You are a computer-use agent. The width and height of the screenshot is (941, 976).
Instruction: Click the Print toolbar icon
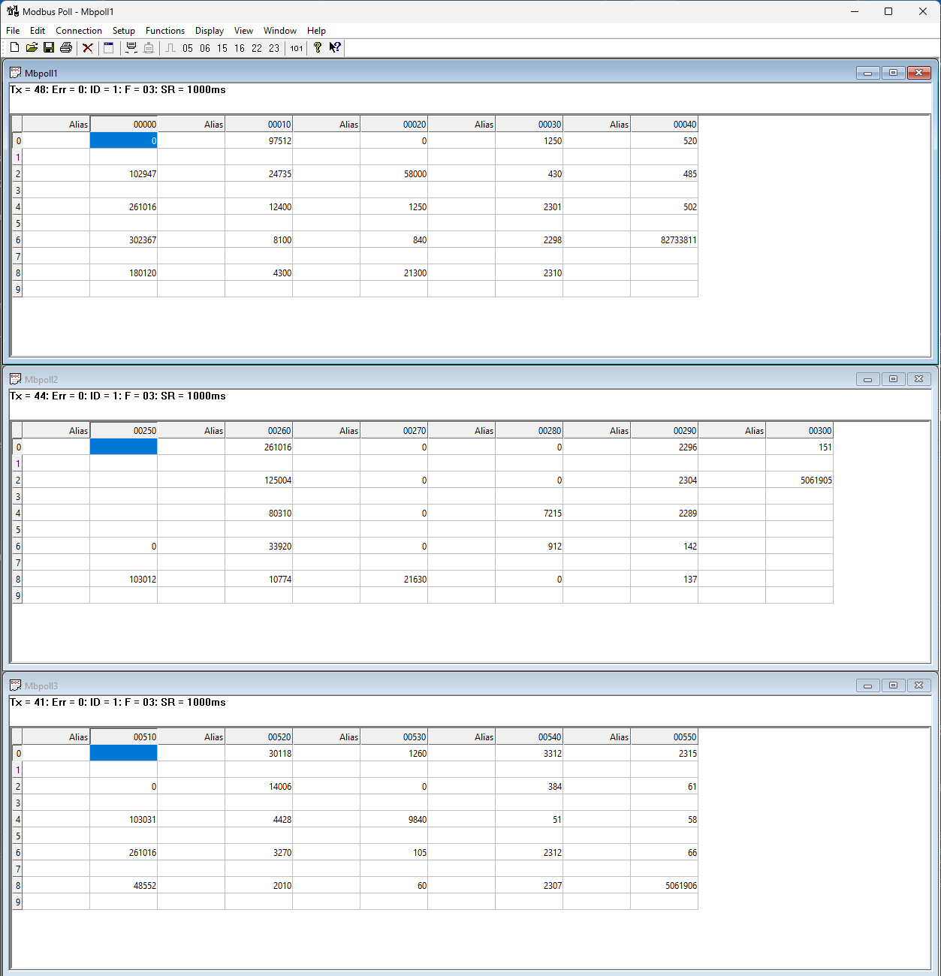[x=66, y=47]
